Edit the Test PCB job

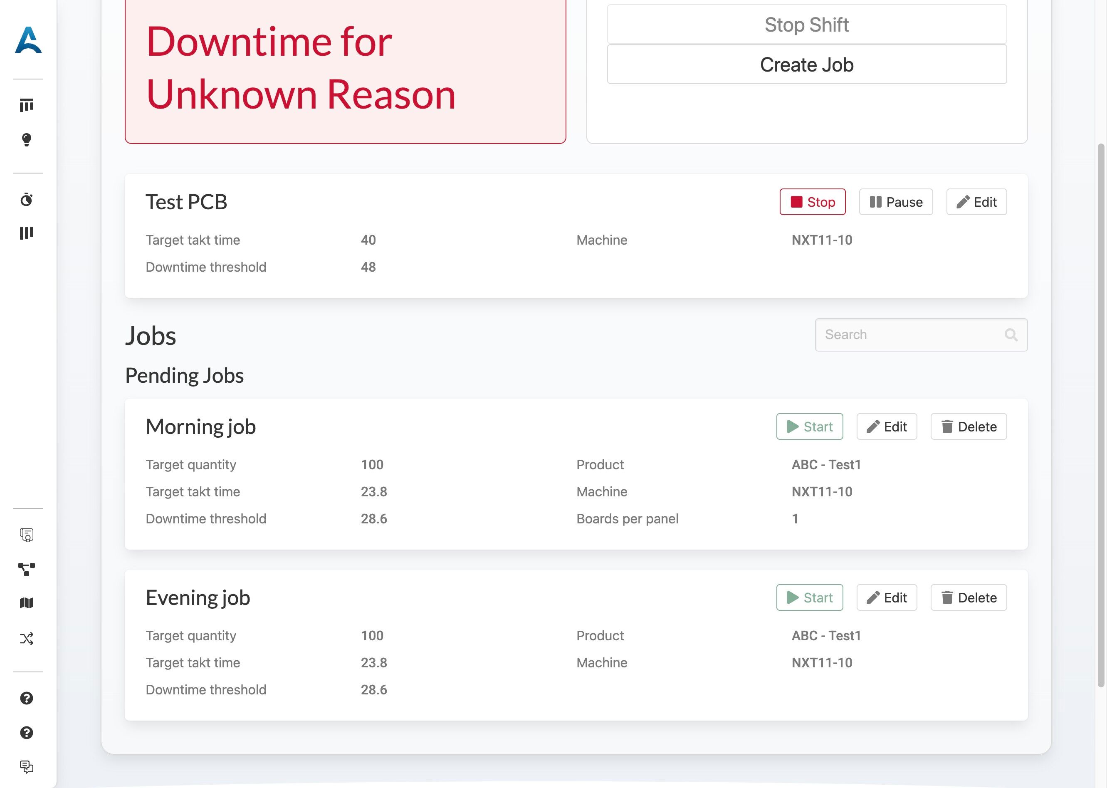[976, 202]
